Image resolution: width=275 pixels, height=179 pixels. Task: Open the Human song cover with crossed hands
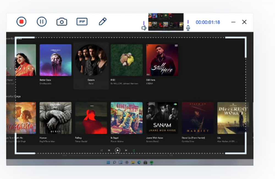click(x=56, y=118)
